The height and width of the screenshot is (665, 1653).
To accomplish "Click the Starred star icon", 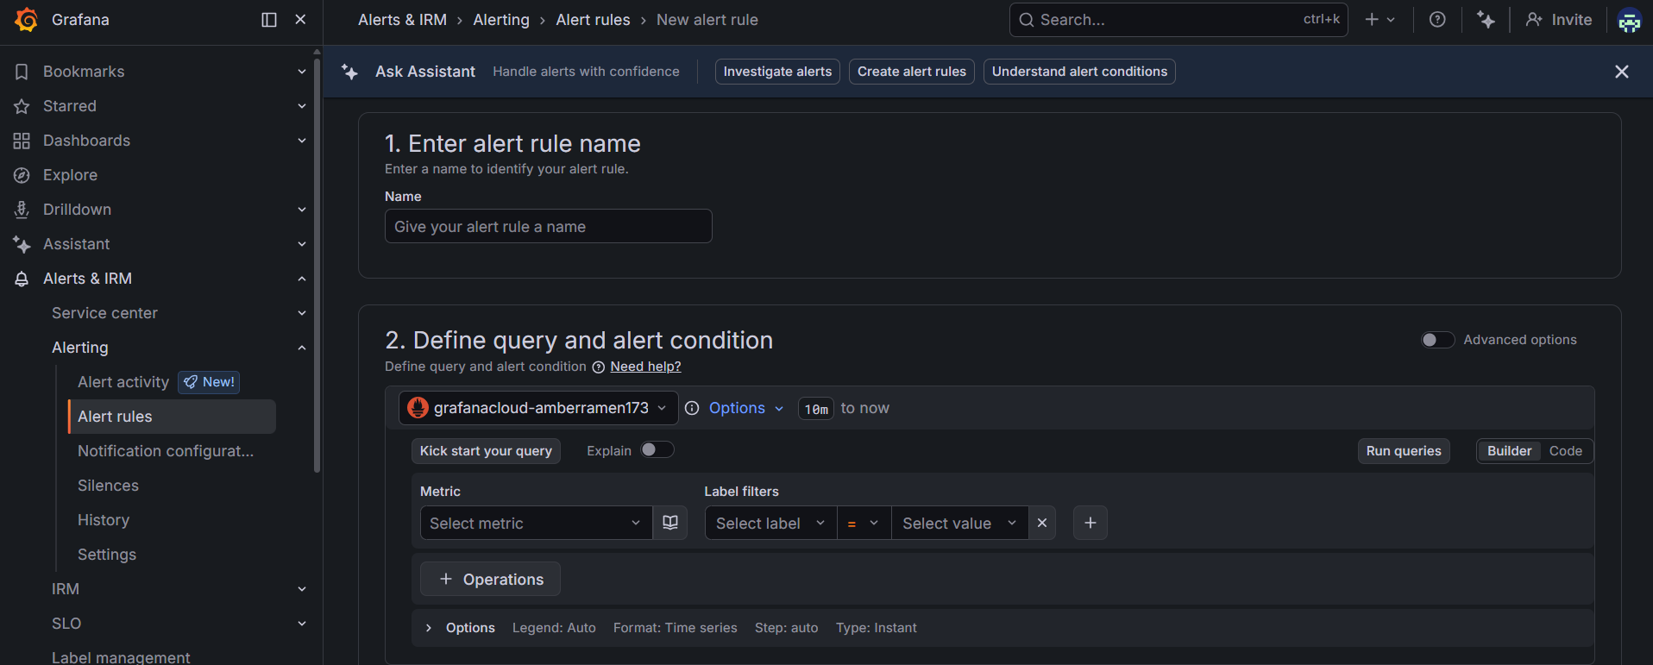I will pyautogui.click(x=22, y=106).
